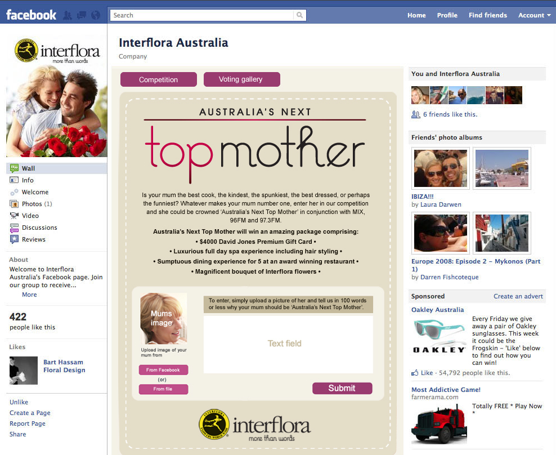Open the IBIZA!!! album thumbnail

coord(441,168)
